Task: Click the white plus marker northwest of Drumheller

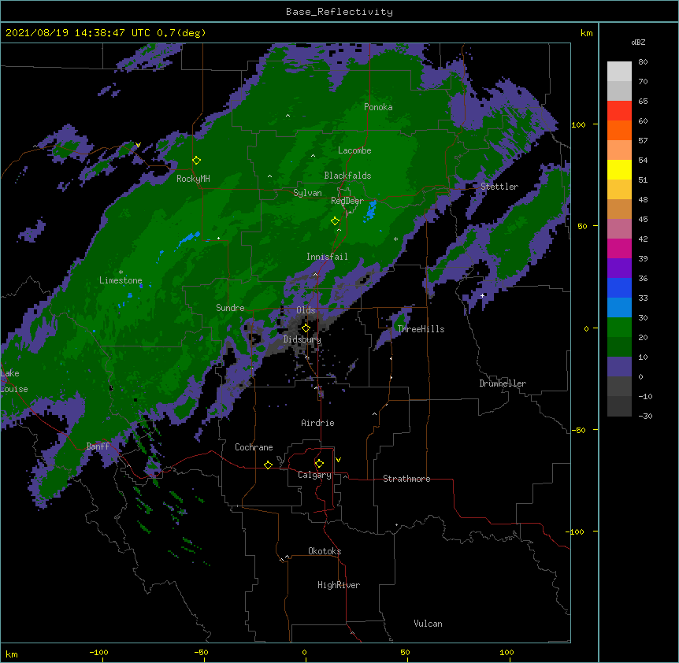Action: (x=482, y=295)
